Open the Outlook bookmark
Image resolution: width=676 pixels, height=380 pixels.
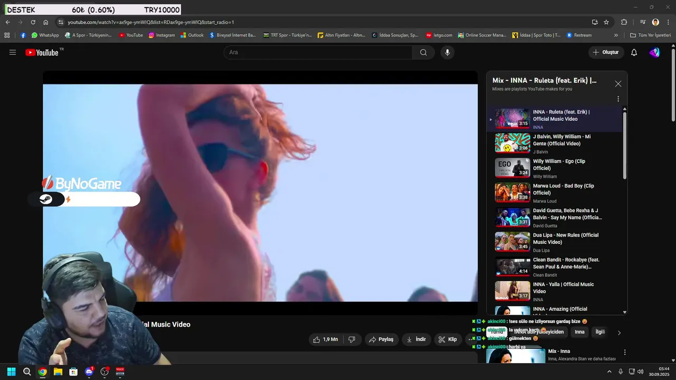[192, 35]
